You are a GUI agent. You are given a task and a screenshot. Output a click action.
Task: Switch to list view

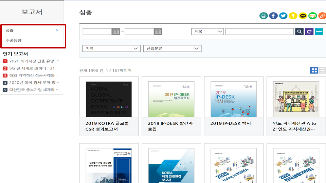click(x=323, y=70)
